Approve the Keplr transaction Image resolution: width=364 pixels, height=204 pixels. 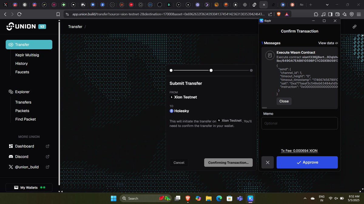coord(307,162)
